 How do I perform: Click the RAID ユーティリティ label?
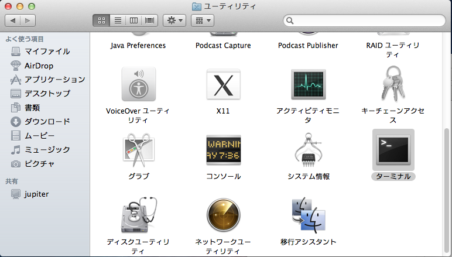pos(393,50)
